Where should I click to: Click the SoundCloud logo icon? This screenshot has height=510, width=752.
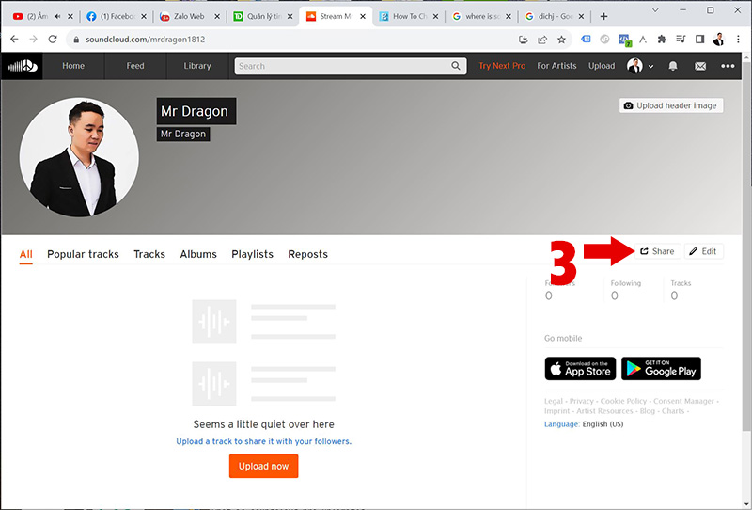pos(19,66)
